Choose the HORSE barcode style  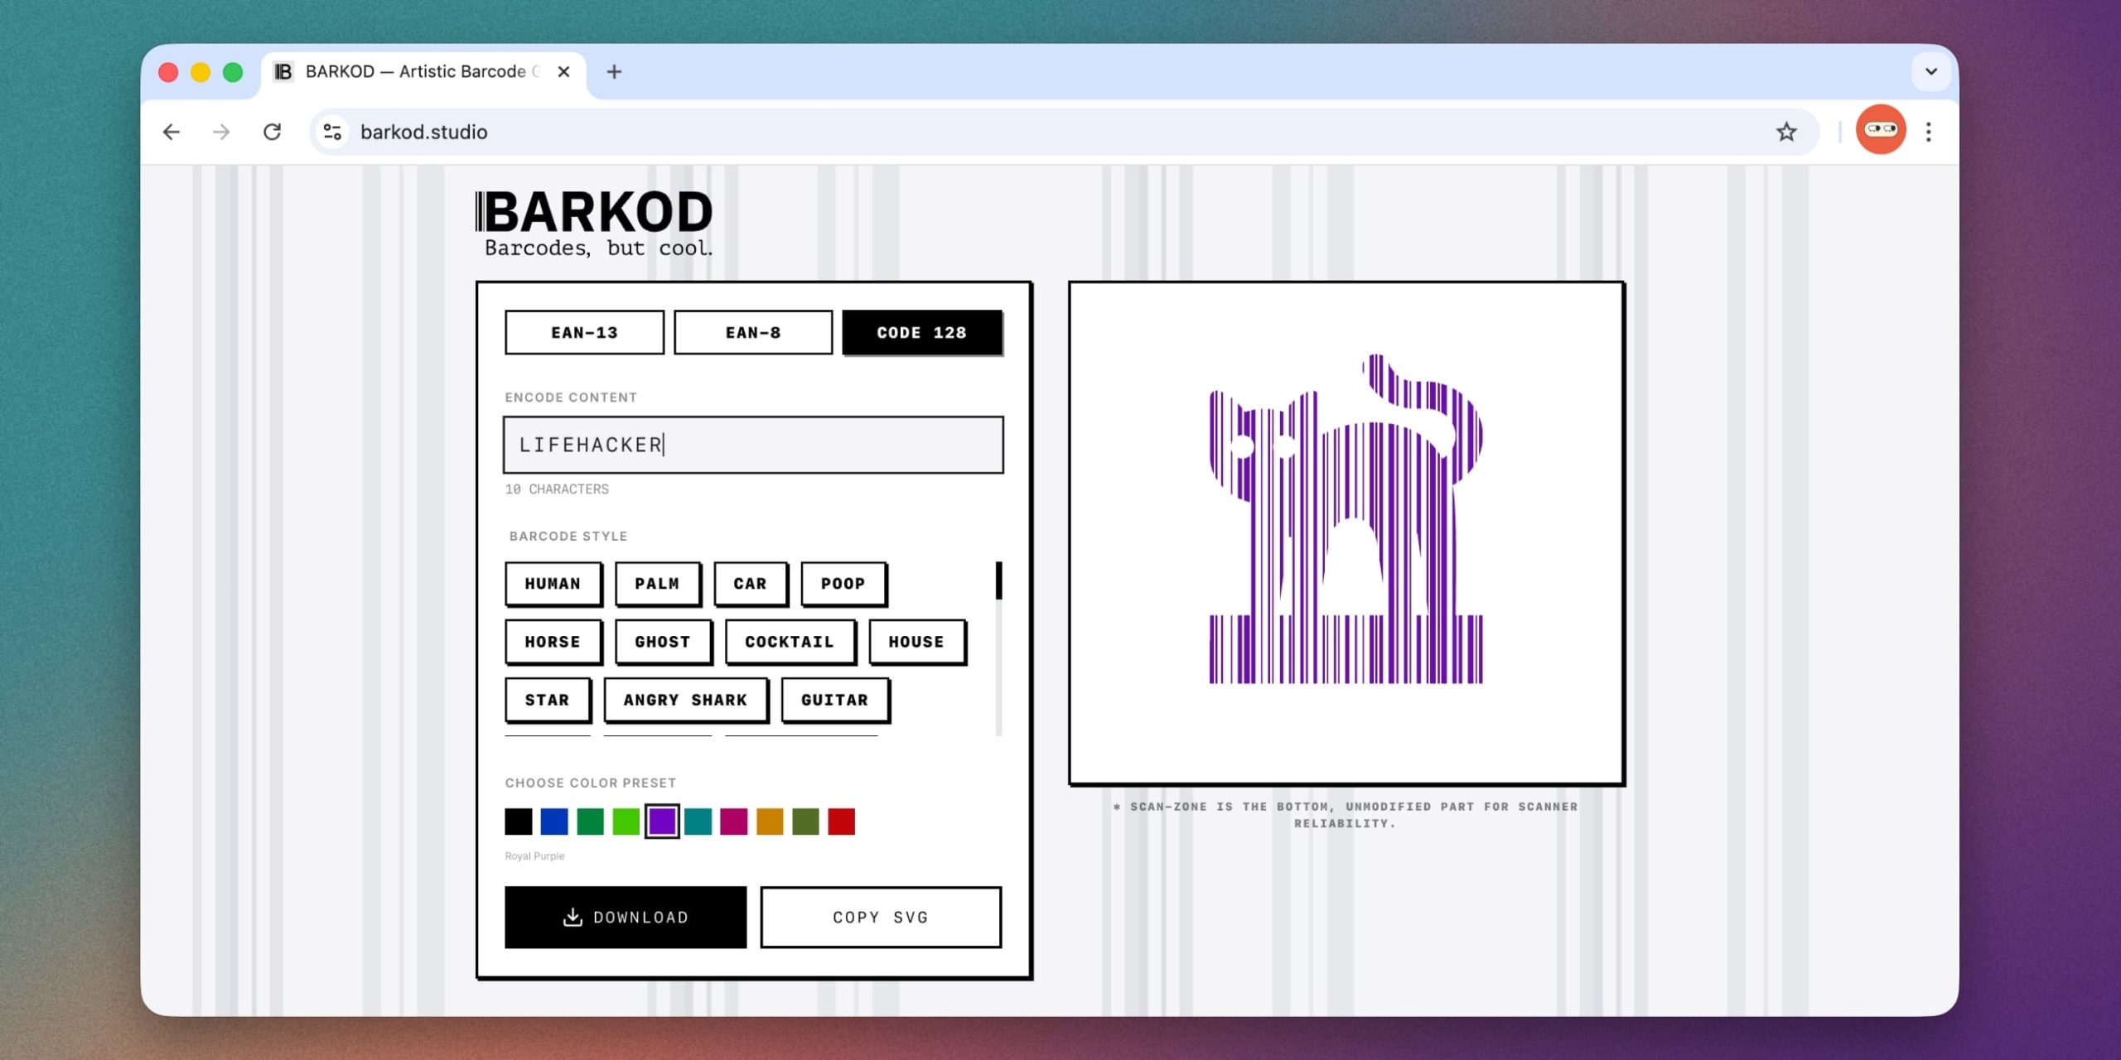(x=553, y=642)
